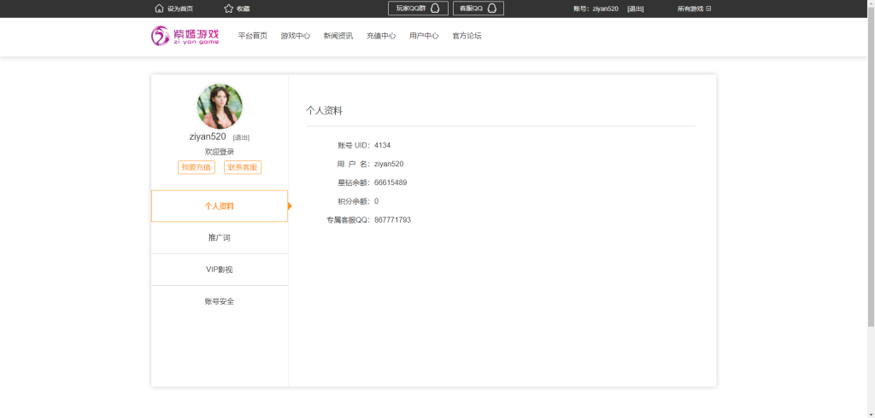The height and width of the screenshot is (418, 875).
Task: Expand the 所有游戏 dropdown
Action: click(694, 9)
